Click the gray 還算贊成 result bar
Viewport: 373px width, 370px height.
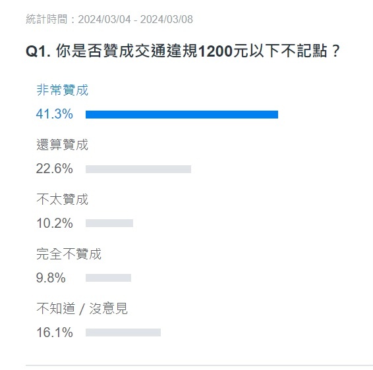pos(138,169)
